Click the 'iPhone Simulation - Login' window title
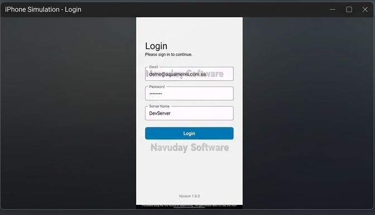 [x=44, y=9]
